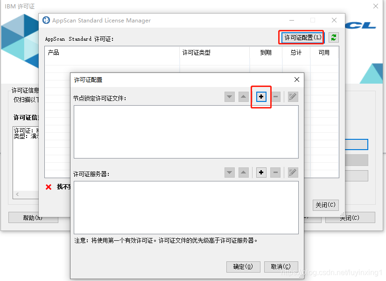The width and height of the screenshot is (386, 281).
Task: Minimize the AppScan License Manager window
Action: pyautogui.click(x=292, y=20)
